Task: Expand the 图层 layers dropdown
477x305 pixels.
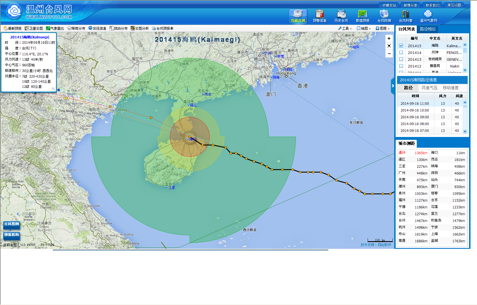Action: 383,29
